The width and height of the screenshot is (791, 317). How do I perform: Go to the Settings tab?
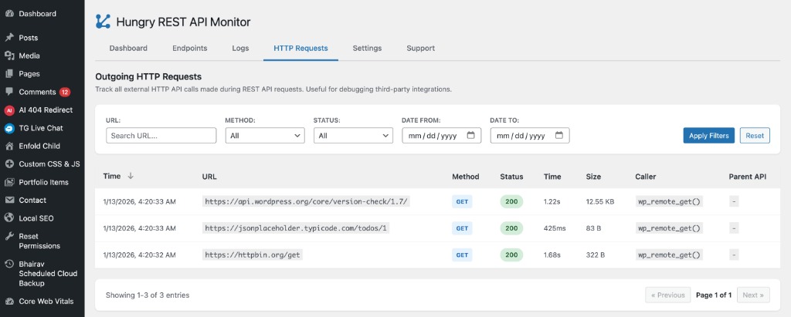pyautogui.click(x=367, y=48)
